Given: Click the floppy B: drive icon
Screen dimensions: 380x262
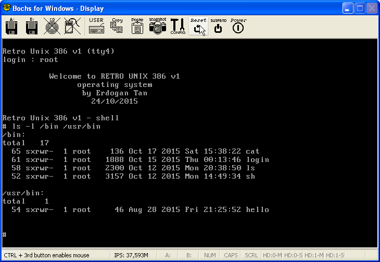Looking at the screenshot, I should point(30,27).
